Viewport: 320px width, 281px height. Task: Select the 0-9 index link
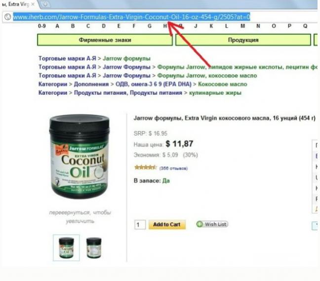(x=42, y=26)
